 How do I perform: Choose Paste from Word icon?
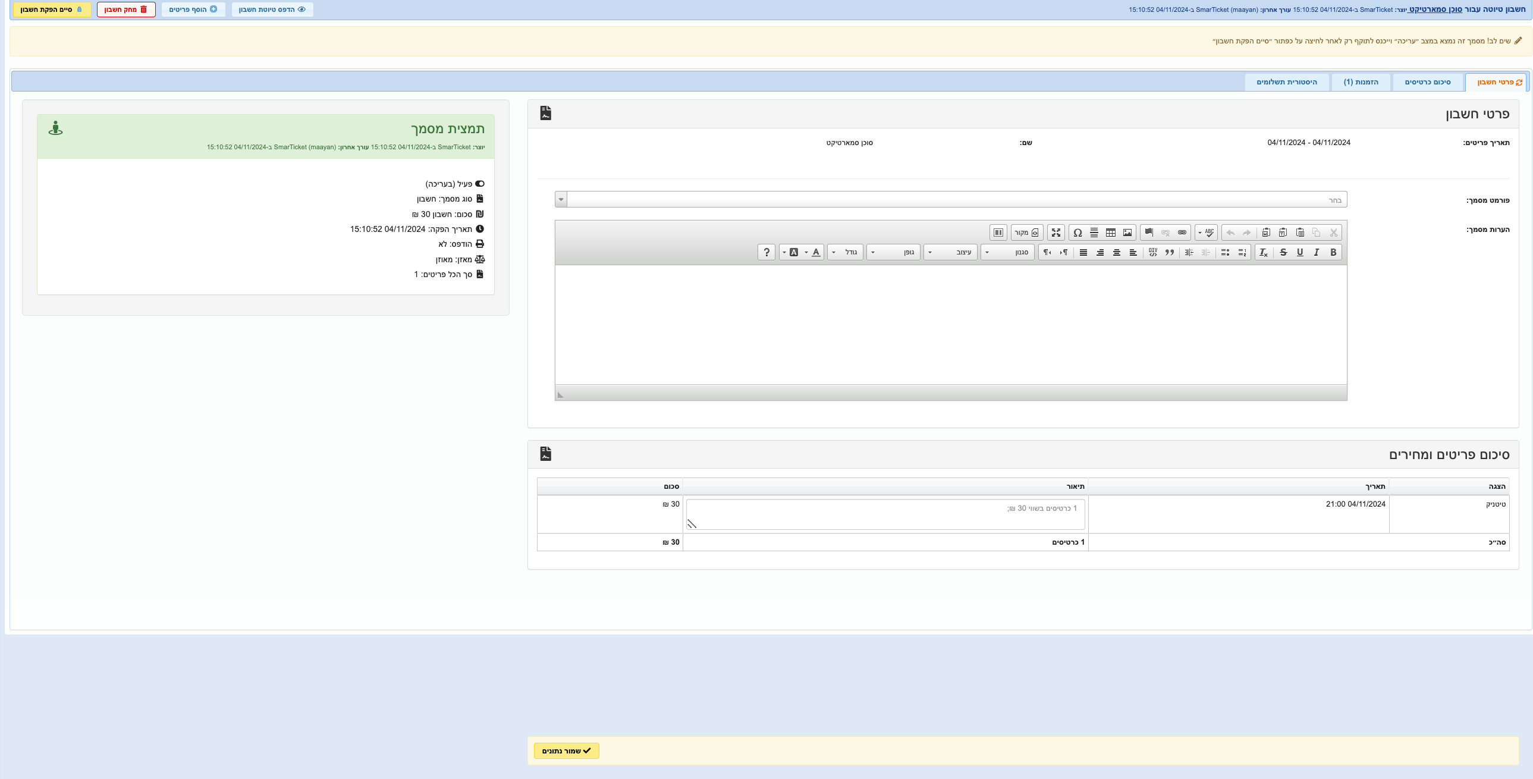tap(1267, 233)
